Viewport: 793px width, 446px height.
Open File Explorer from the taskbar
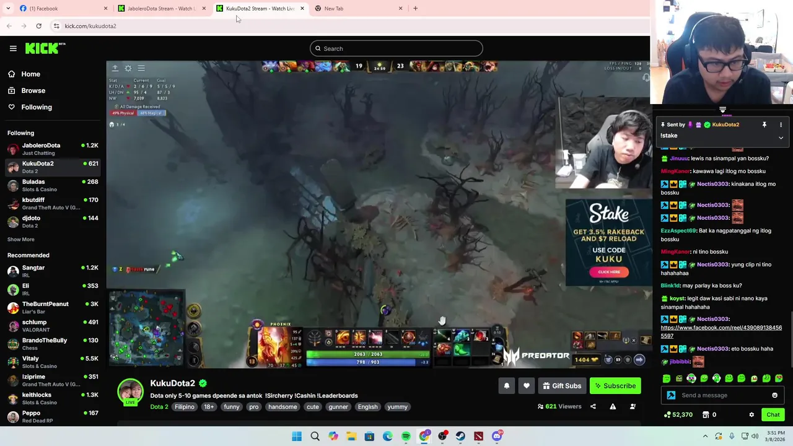click(x=351, y=436)
